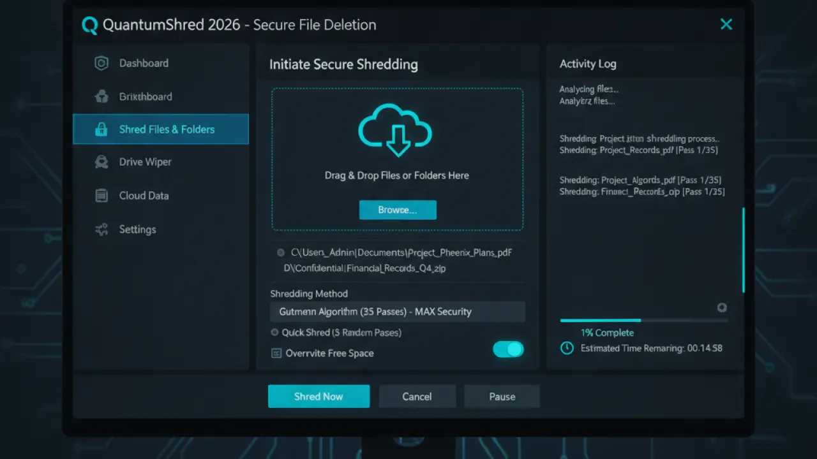Click the clock icon by Estimated Time
817x459 pixels.
pos(567,348)
